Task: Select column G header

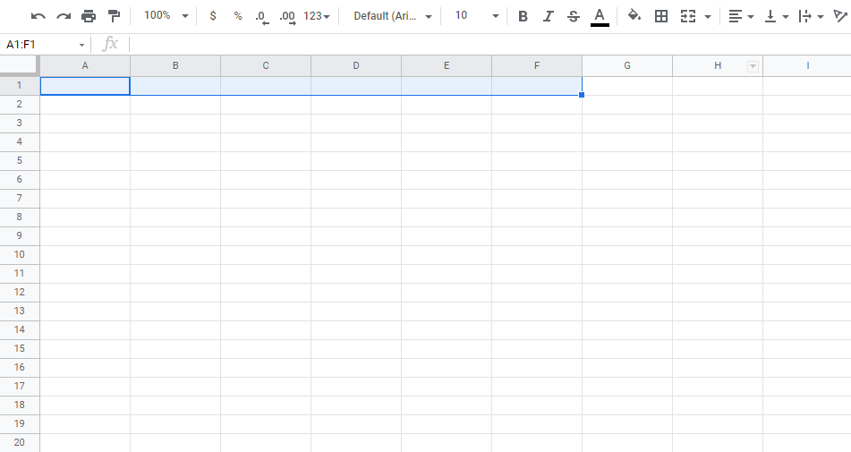Action: pos(626,65)
